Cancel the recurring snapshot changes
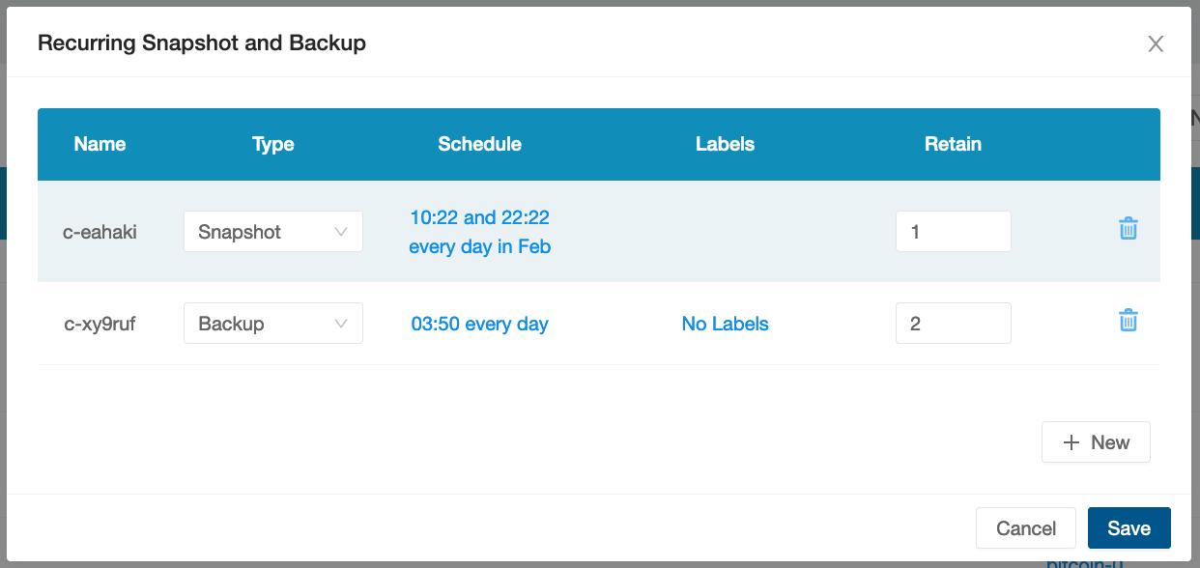Screen dimensions: 1200x568 click(x=1025, y=527)
